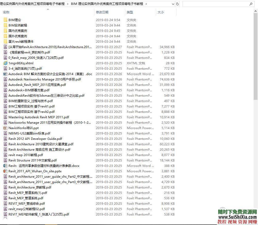Click the Word icon of Revit:运用共享参数 docx
Screen dimensions: 258x225
coord(5,166)
